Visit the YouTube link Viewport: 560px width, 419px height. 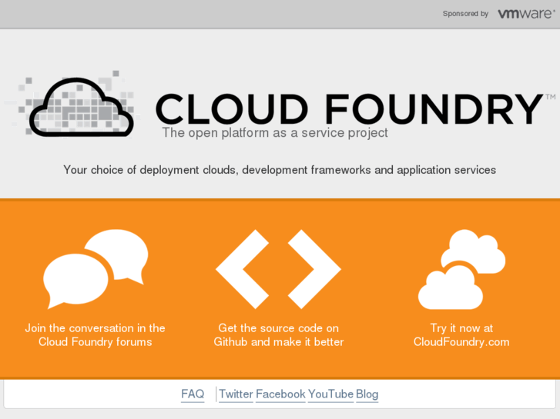click(330, 394)
